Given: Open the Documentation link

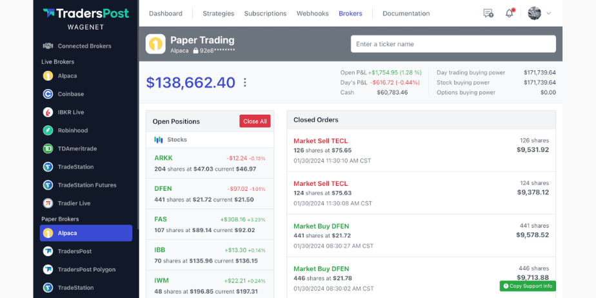Looking at the screenshot, I should point(406,14).
